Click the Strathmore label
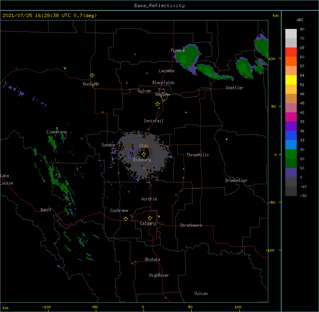 (x=191, y=225)
